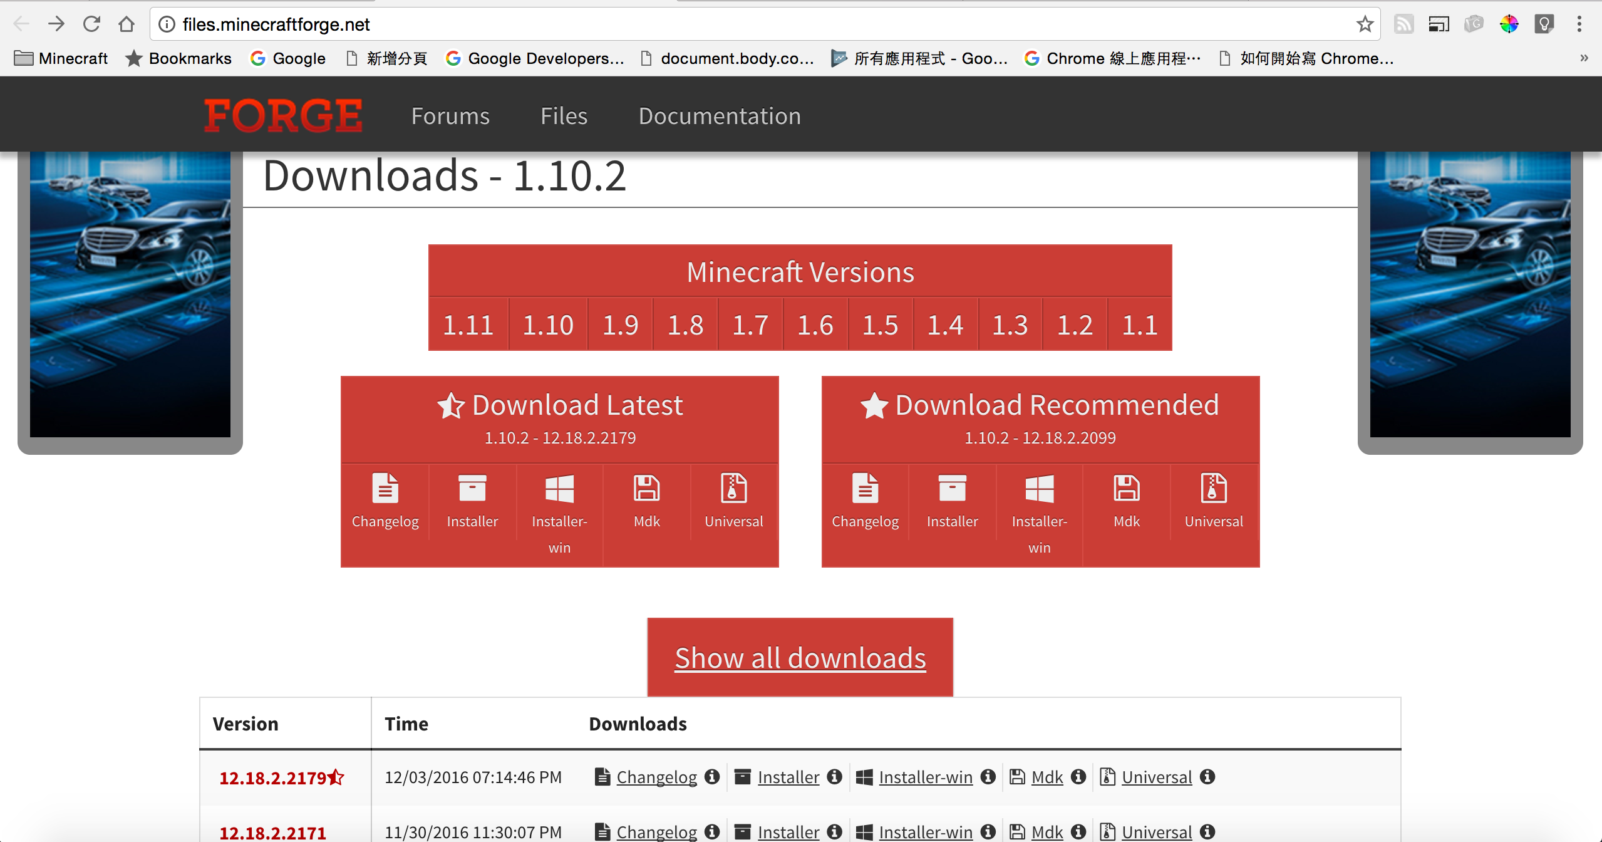Select Minecraft version 1.7
1602x842 pixels.
pyautogui.click(x=750, y=325)
